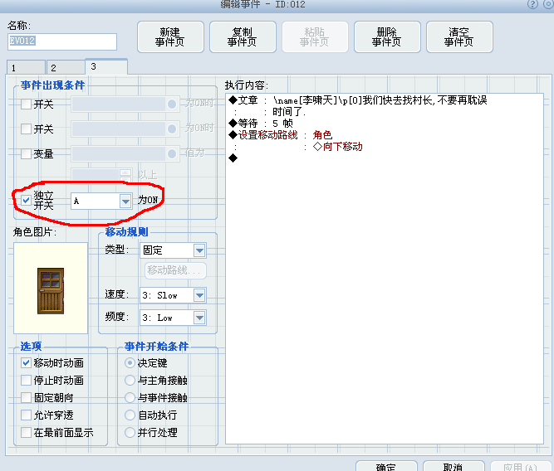Select the 时间了 continuation text line
This screenshot has height=471, width=554.
coord(289,112)
